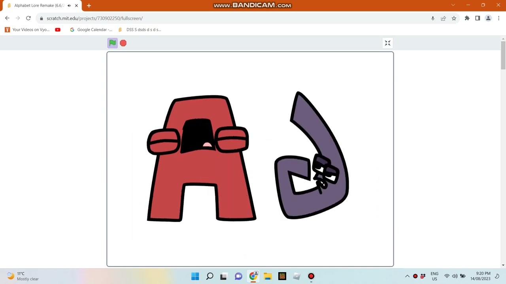Open Windows taskbar search
The height and width of the screenshot is (284, 506).
(210, 276)
